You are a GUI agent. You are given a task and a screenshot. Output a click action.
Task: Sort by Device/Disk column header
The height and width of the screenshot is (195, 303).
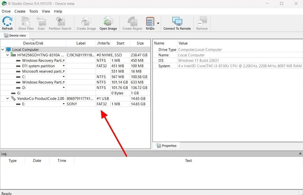(33, 43)
